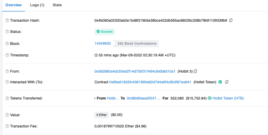The height and width of the screenshot is (135, 268).
Task: Click the verified green checkmark on contract
Action: point(220,82)
